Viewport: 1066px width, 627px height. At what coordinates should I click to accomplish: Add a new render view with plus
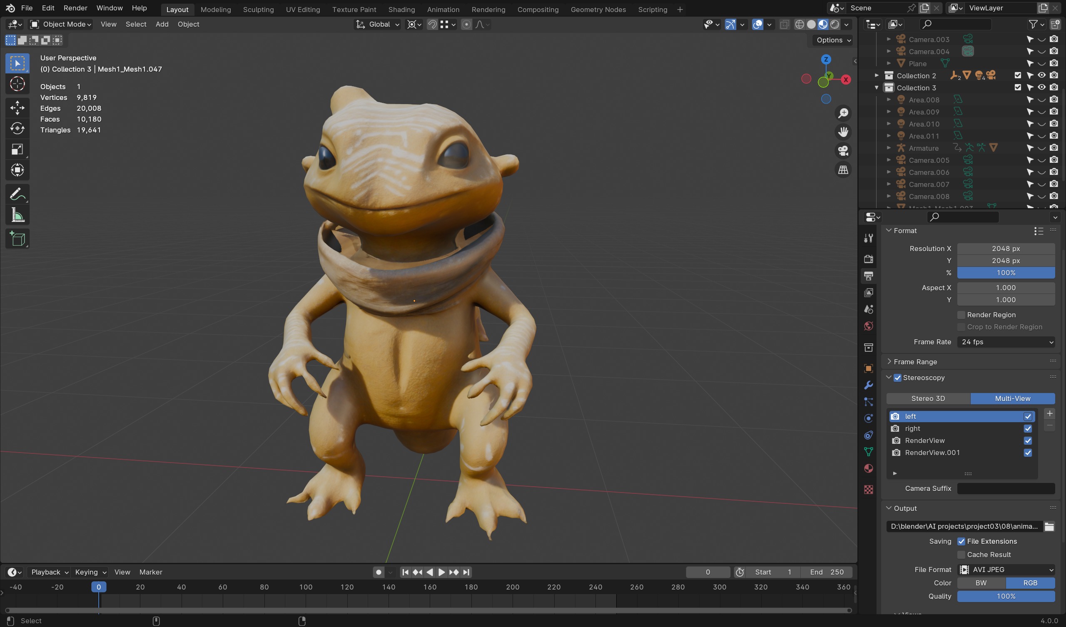(x=1049, y=413)
